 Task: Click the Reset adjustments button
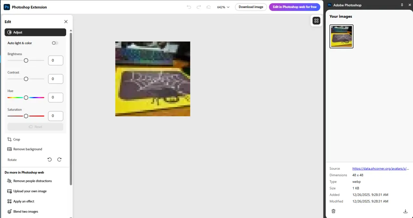(35, 127)
